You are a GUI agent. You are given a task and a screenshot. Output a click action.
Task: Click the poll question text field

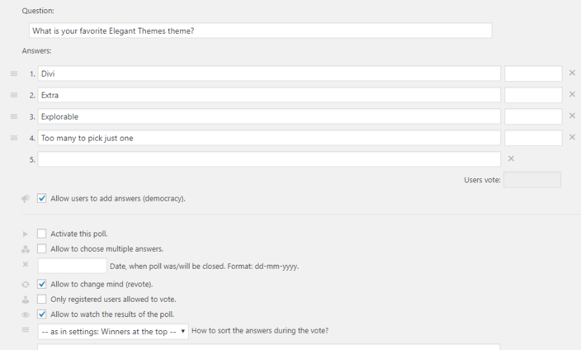(x=261, y=31)
